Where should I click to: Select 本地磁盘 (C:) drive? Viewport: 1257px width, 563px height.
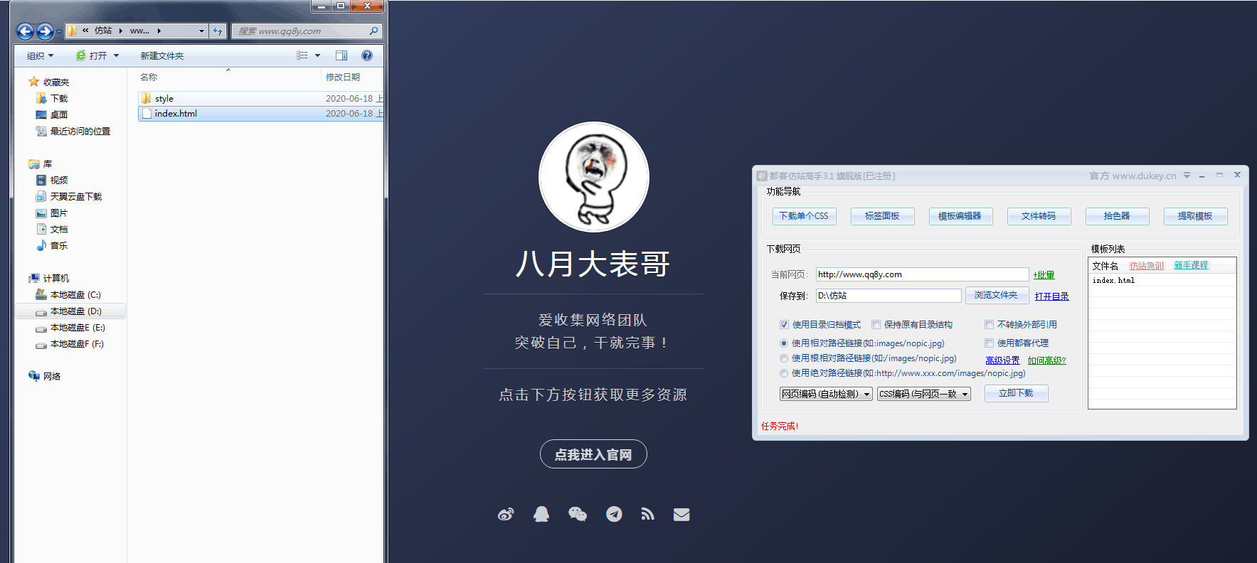pyautogui.click(x=75, y=294)
